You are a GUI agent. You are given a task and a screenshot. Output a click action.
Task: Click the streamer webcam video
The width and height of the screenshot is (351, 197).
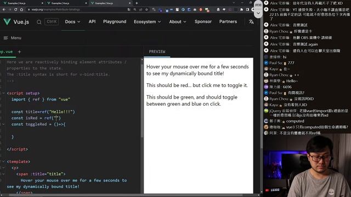[307, 165]
